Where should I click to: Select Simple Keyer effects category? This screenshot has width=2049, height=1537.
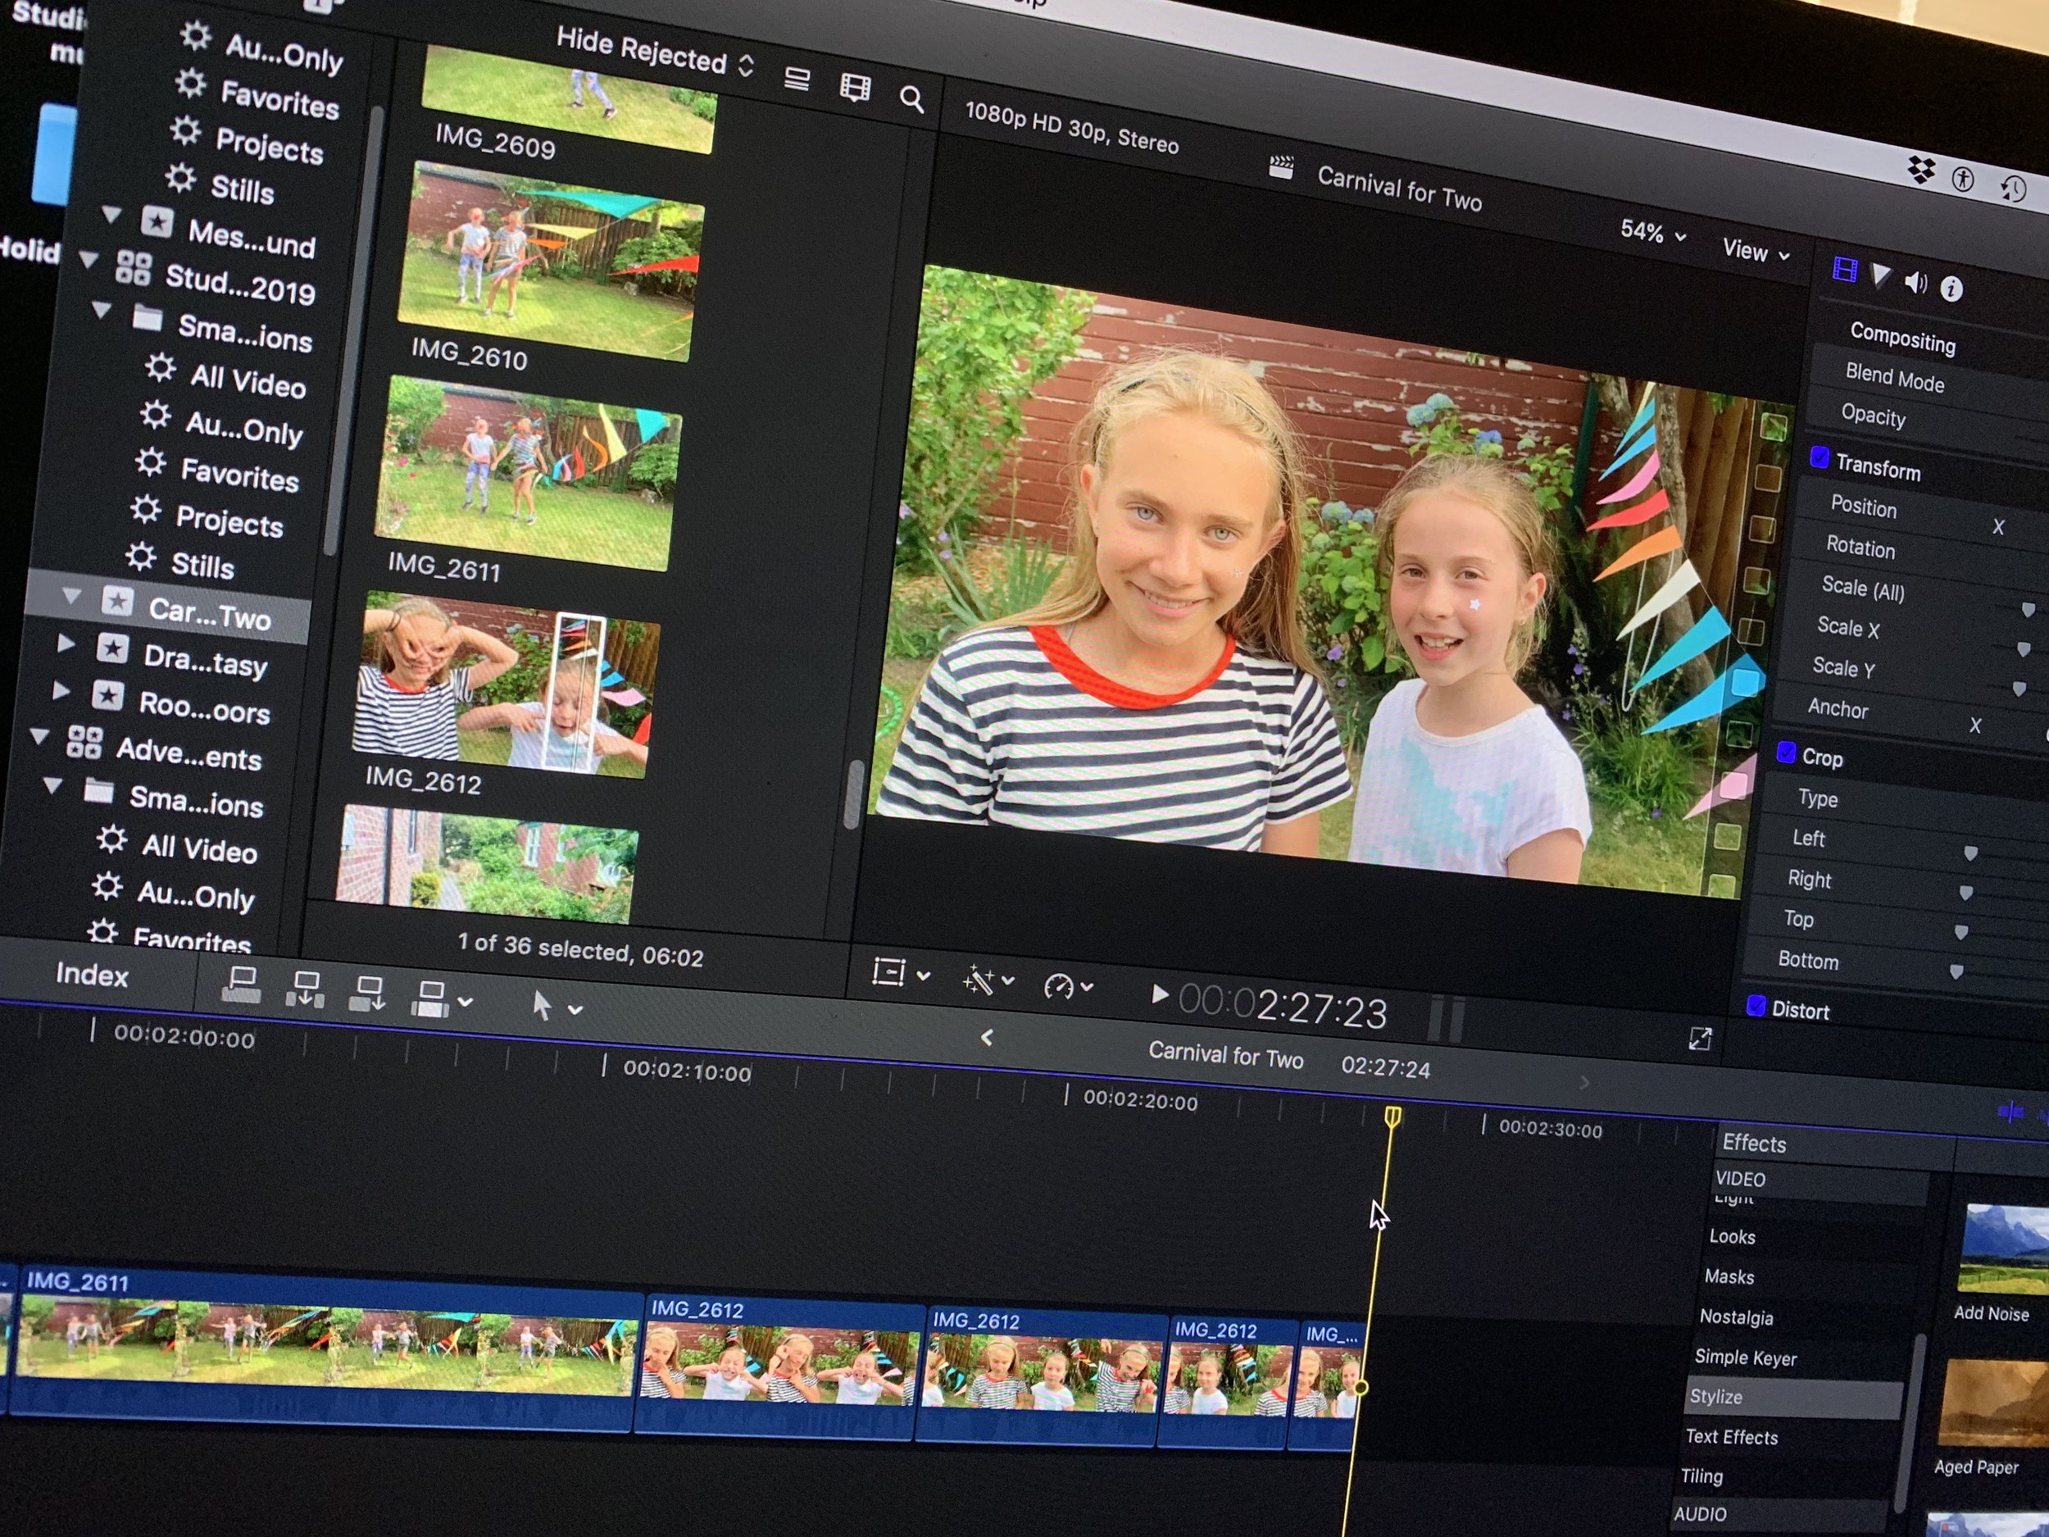1745,1357
